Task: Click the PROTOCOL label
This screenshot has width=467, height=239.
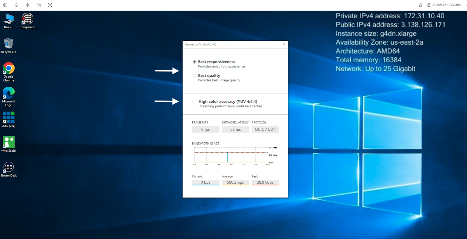Action: 259,123
